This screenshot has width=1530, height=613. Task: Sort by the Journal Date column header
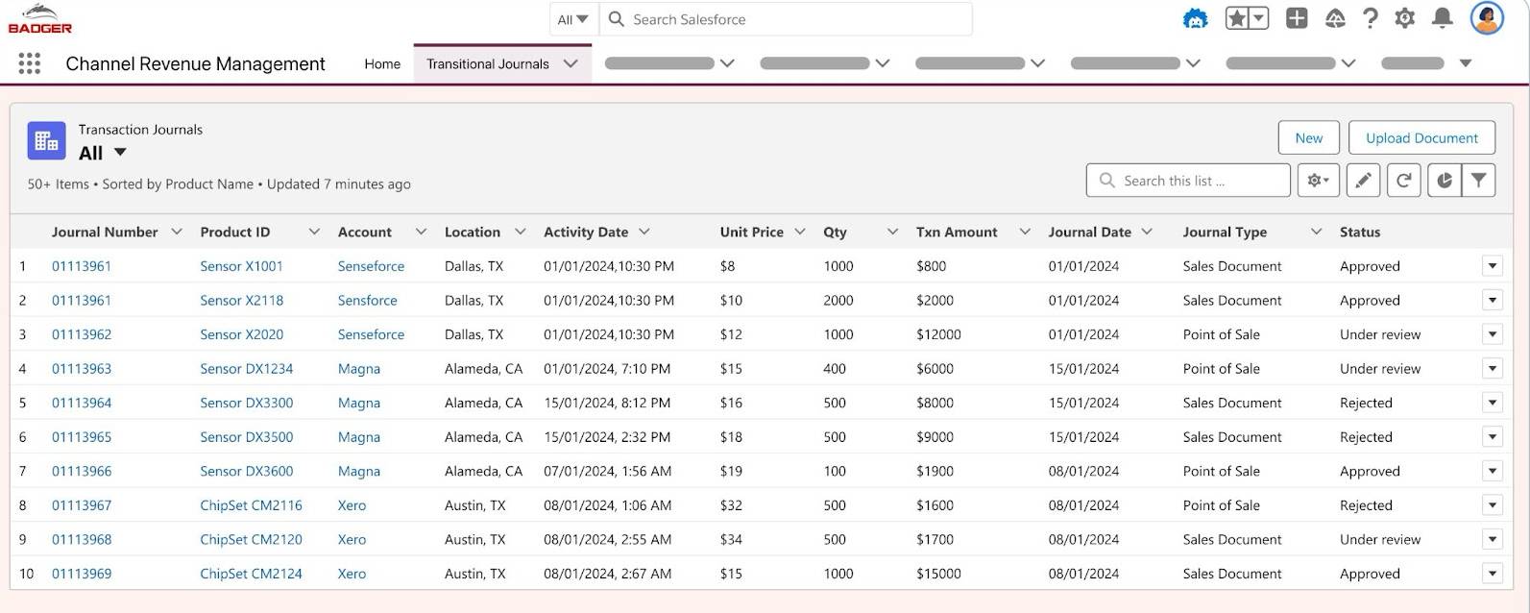click(1090, 232)
